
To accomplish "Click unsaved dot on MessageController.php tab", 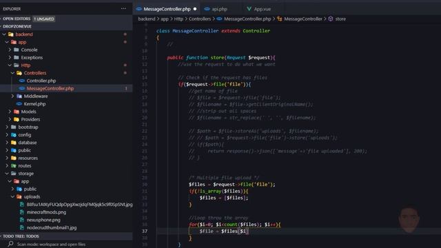I will (x=195, y=9).
